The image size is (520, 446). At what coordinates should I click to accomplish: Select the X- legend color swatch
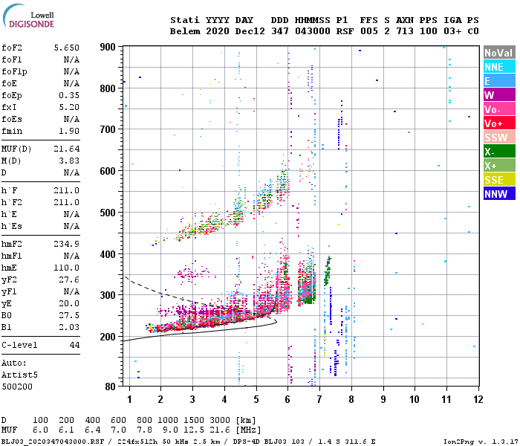[x=499, y=152]
